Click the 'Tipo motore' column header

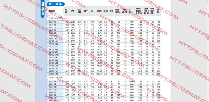coord(52,11)
